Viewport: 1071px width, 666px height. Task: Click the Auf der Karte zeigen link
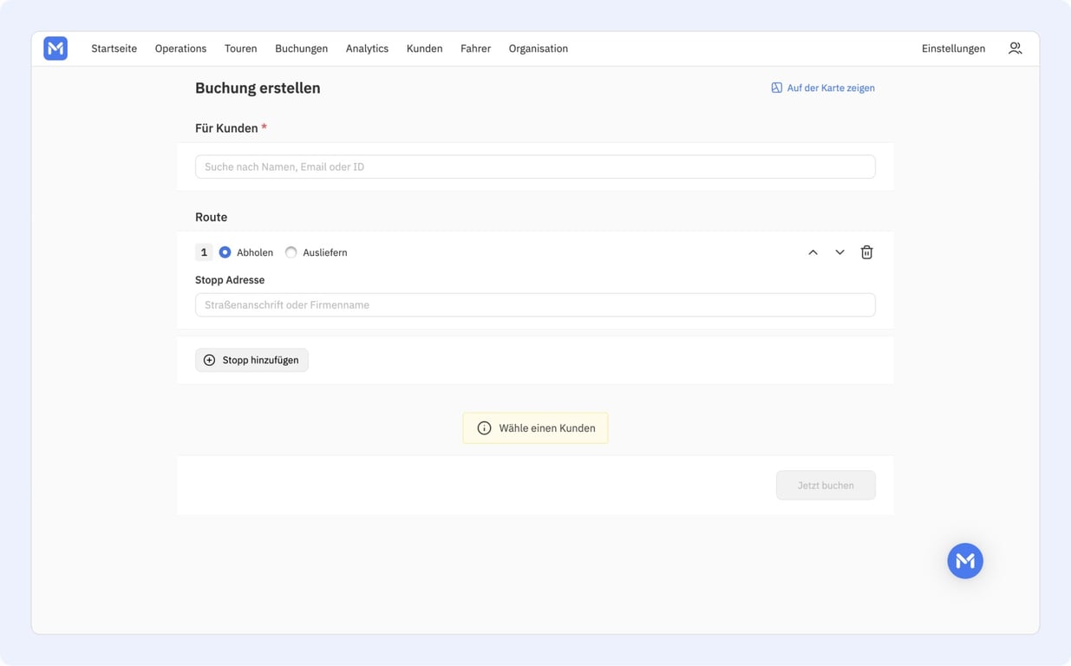[823, 88]
